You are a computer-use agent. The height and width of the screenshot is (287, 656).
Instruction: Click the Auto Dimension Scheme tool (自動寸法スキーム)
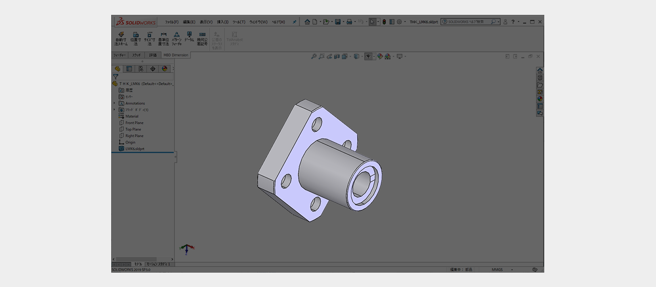[121, 38]
